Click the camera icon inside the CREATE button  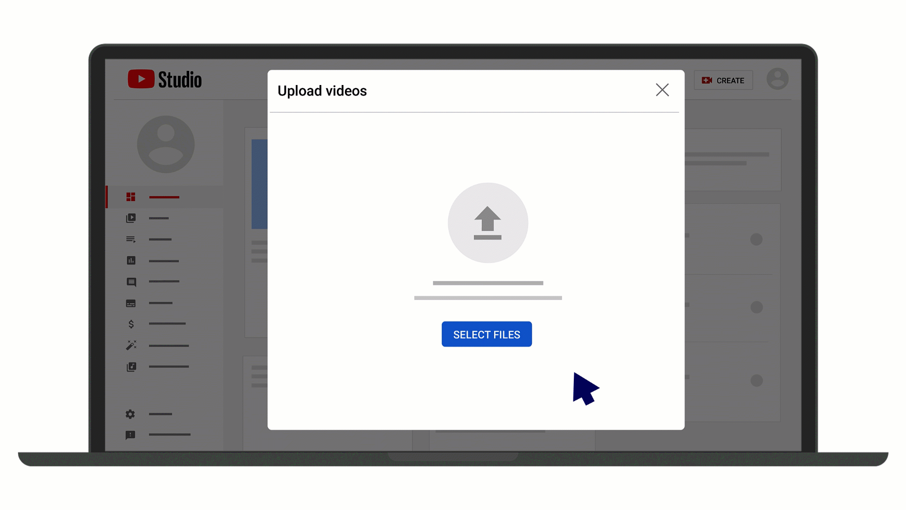click(x=706, y=80)
